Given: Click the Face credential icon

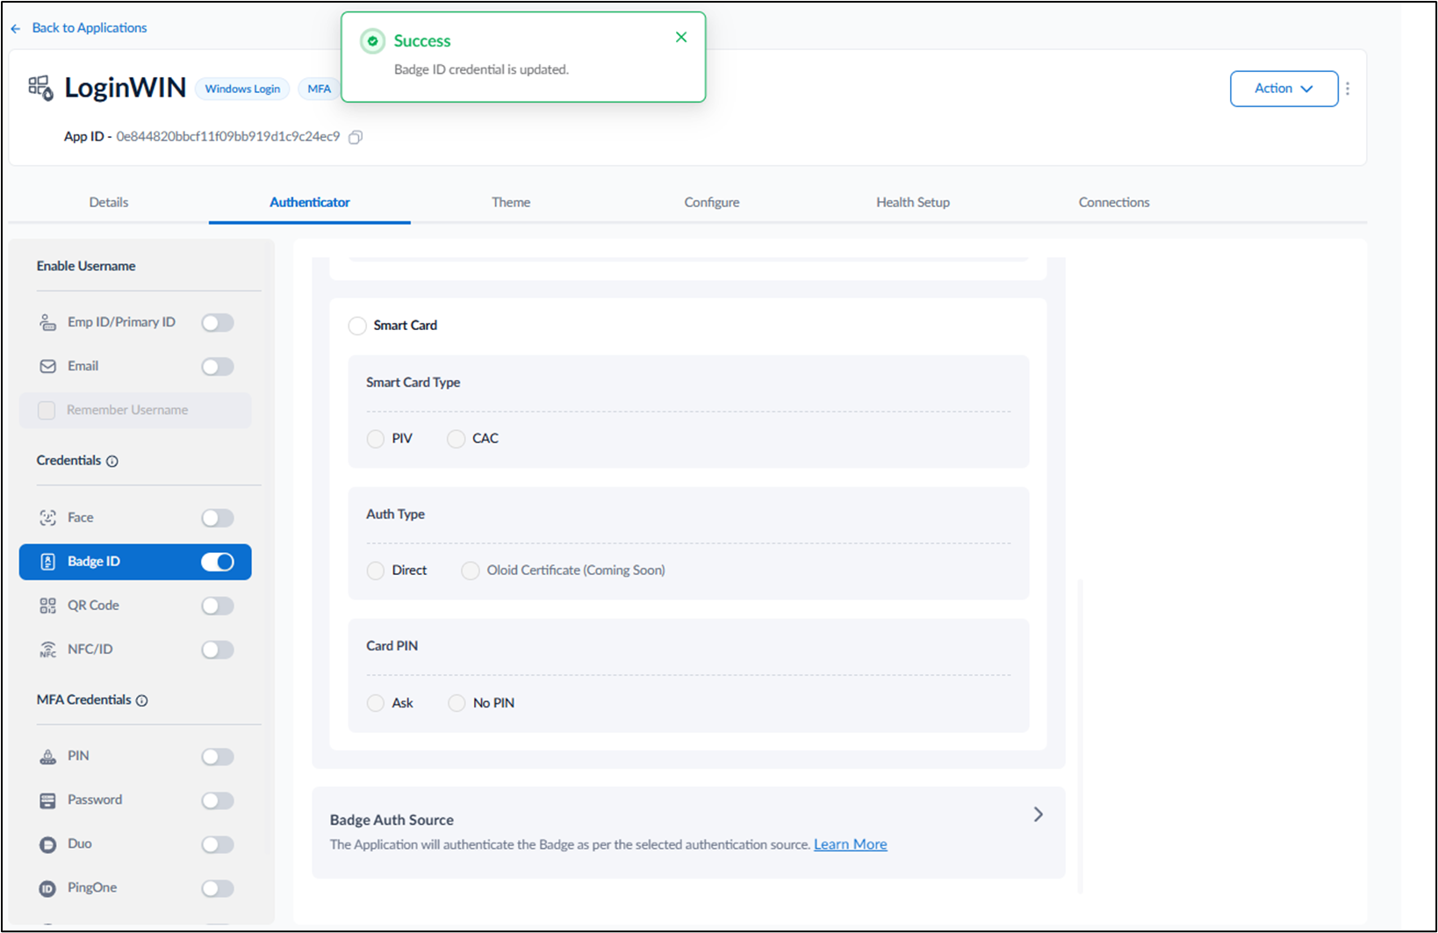Looking at the screenshot, I should coord(47,518).
